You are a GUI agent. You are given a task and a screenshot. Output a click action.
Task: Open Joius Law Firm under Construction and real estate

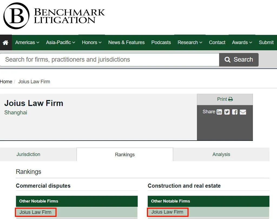[x=167, y=212]
